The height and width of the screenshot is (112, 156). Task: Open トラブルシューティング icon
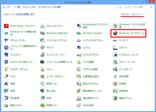[x=115, y=55]
